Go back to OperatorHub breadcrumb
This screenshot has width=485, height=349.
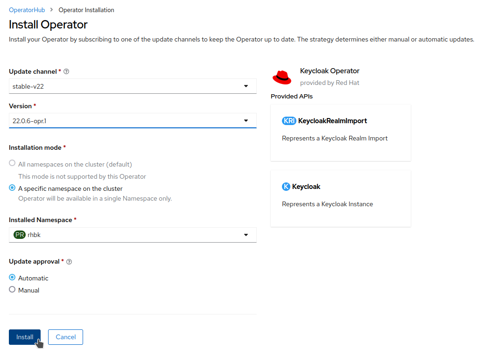click(27, 10)
